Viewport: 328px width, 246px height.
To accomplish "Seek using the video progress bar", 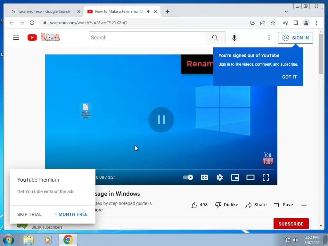I will coord(184,169).
